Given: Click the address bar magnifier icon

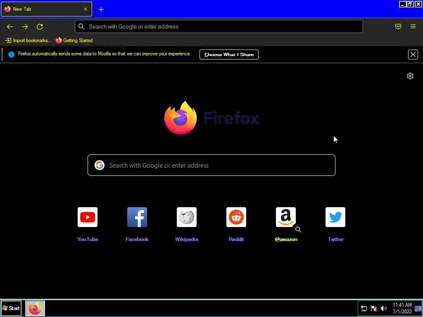Looking at the screenshot, I should coord(81,26).
